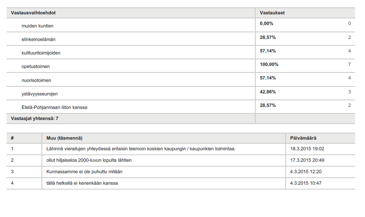Image resolution: width=365 pixels, height=217 pixels.
Task: Click comment Kunnassamme ei ole puhuttu mitään
Action: pos(84,172)
